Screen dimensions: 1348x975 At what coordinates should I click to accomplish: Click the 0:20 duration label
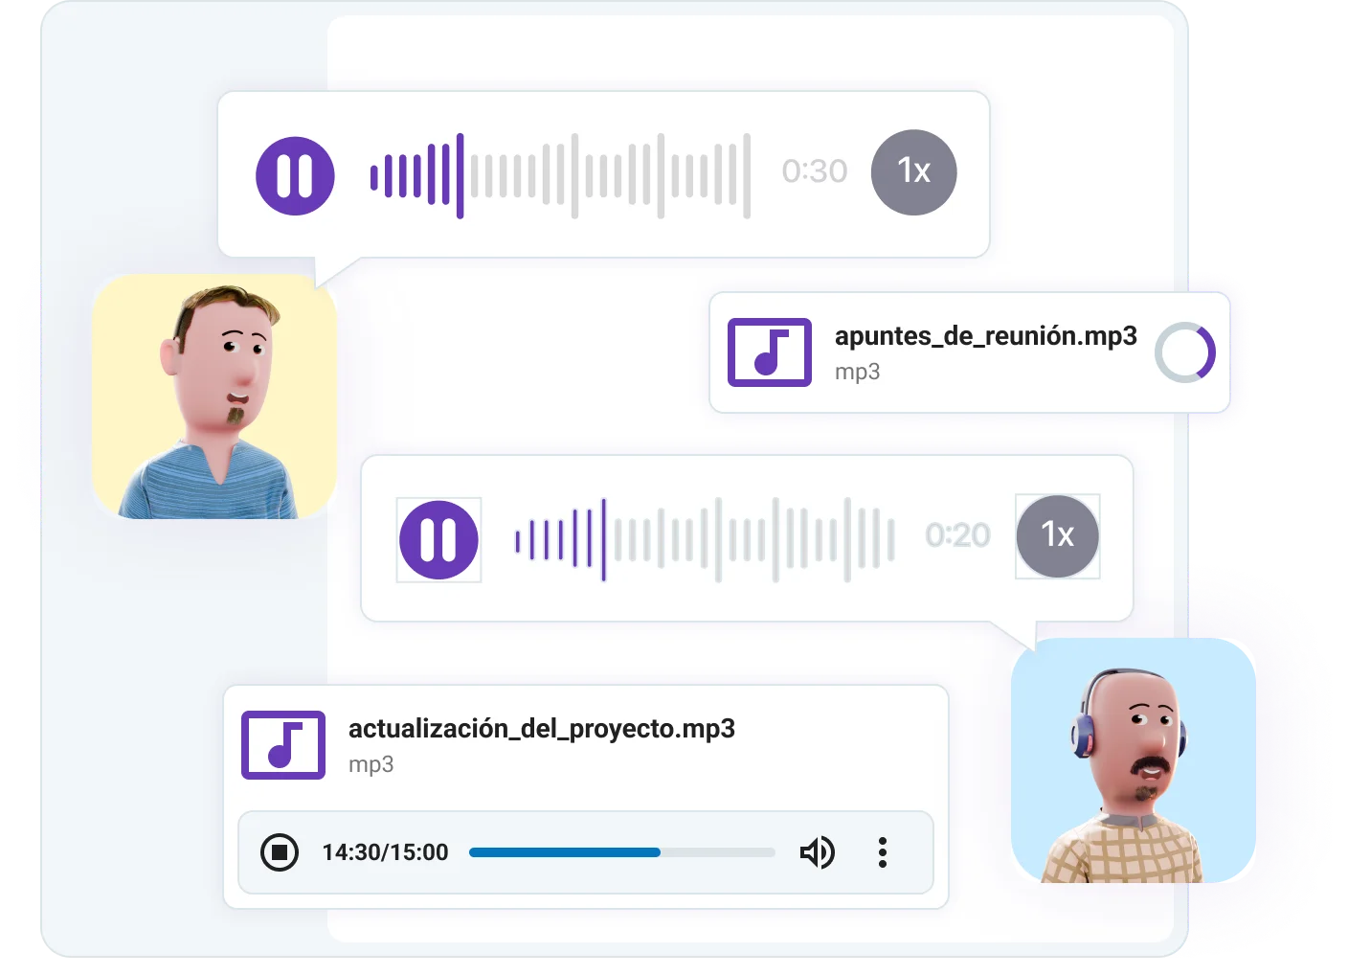click(958, 535)
